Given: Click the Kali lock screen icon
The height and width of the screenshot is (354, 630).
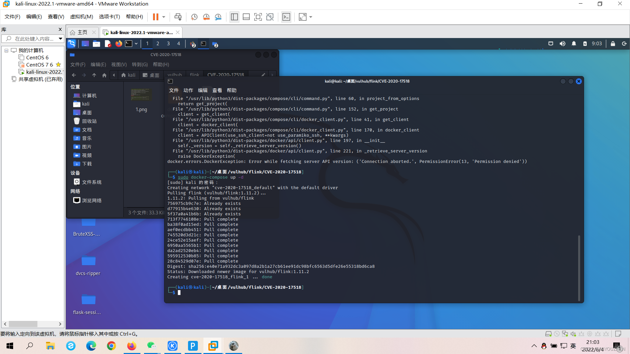Looking at the screenshot, I should point(613,44).
